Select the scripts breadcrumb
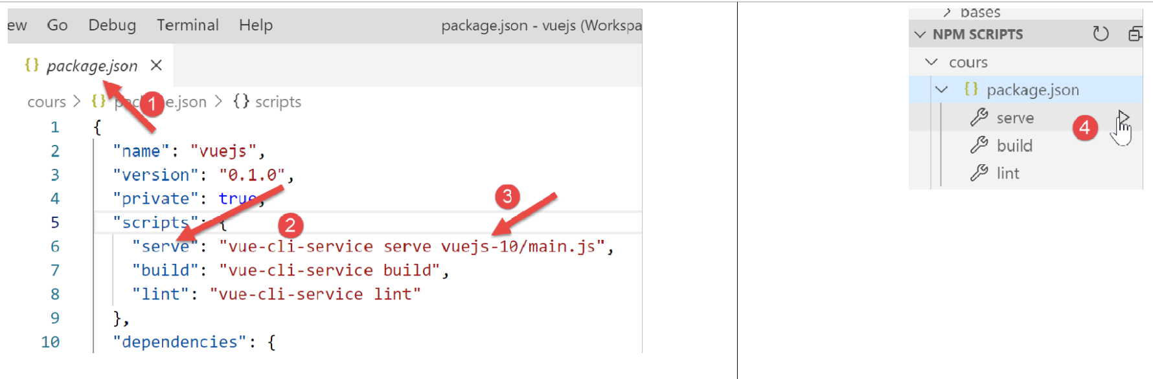This screenshot has height=379, width=1153. point(278,102)
